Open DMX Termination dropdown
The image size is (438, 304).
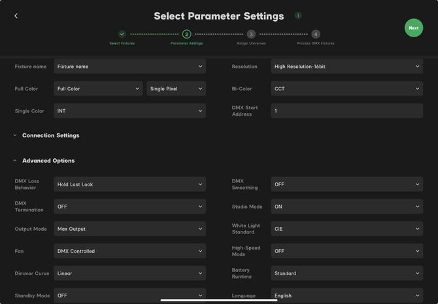click(130, 207)
